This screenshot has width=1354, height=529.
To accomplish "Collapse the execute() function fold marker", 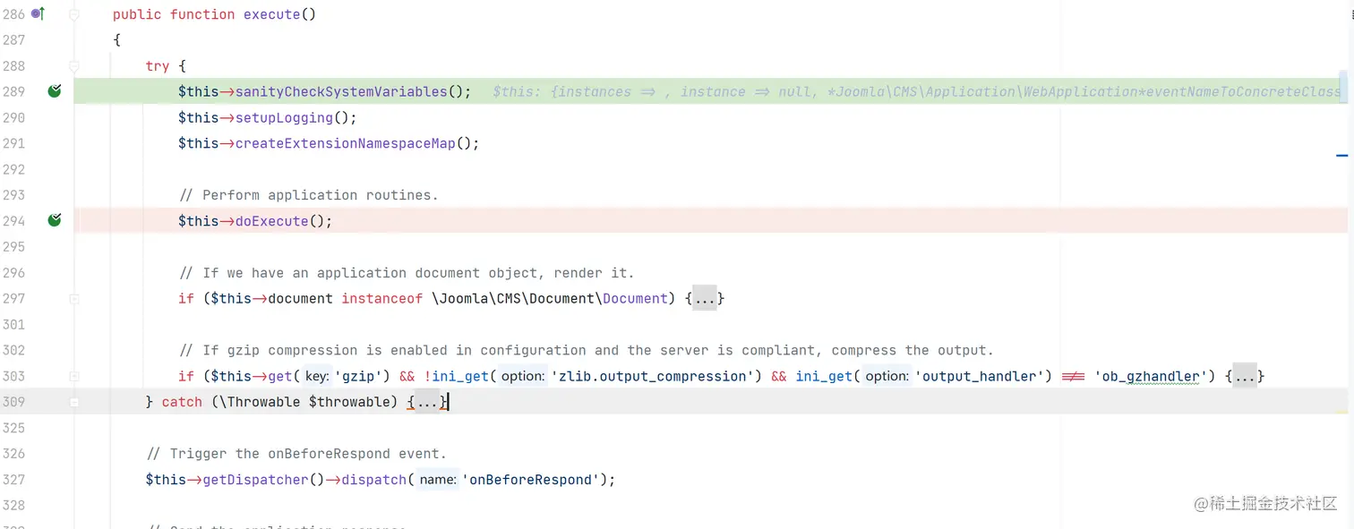I will tap(74, 14).
